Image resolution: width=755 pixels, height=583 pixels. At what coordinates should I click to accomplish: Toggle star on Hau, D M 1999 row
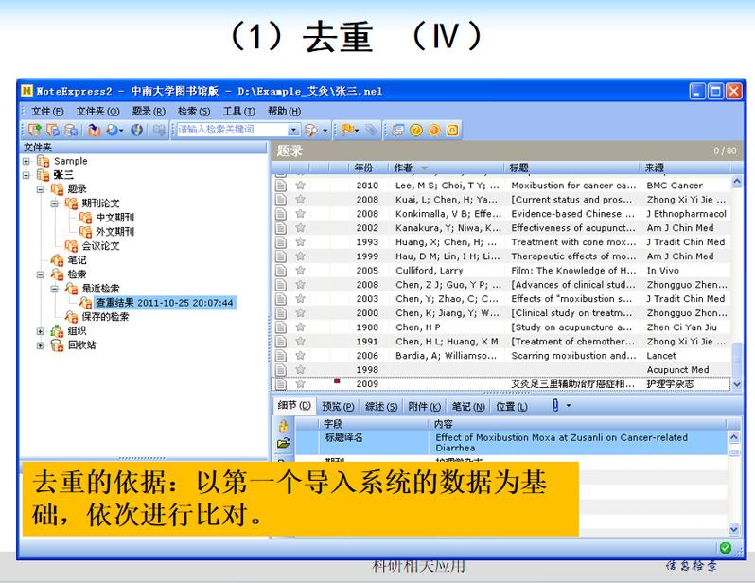(x=301, y=256)
